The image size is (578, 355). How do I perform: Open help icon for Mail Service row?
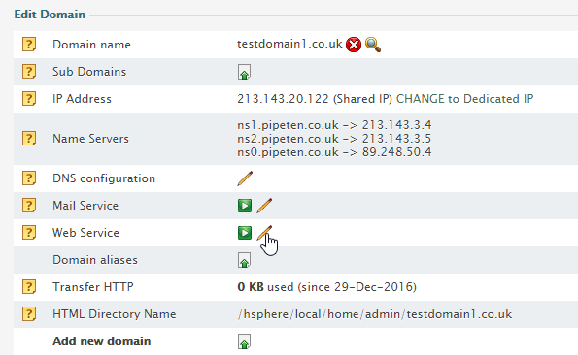coord(29,206)
